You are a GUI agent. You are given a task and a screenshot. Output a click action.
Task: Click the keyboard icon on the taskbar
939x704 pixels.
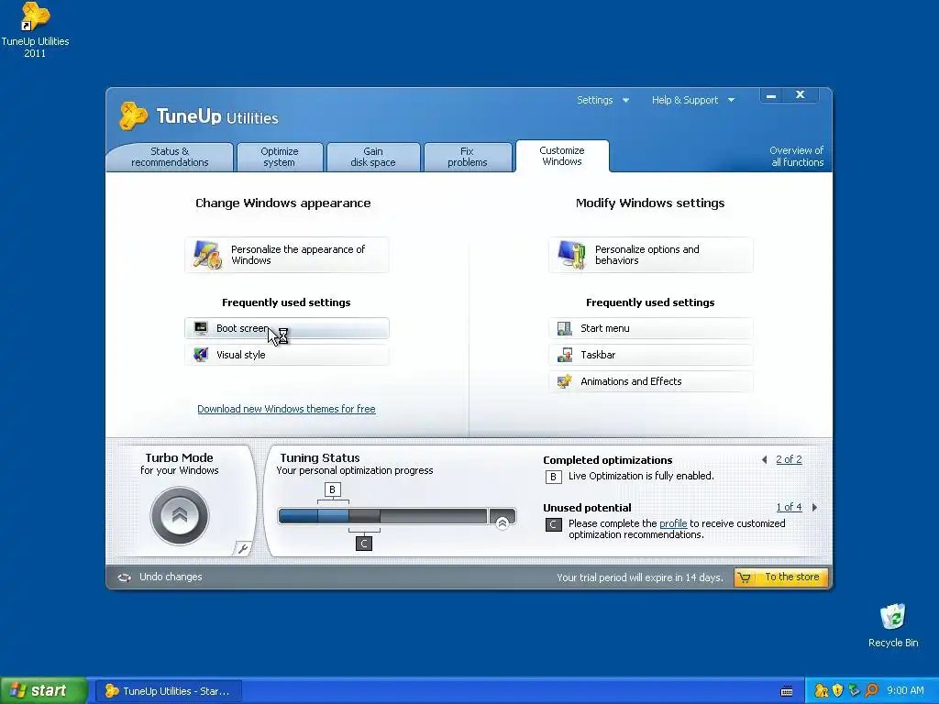coord(787,691)
